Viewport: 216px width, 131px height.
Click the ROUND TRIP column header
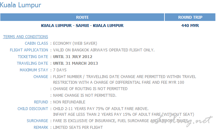coord(190,17)
